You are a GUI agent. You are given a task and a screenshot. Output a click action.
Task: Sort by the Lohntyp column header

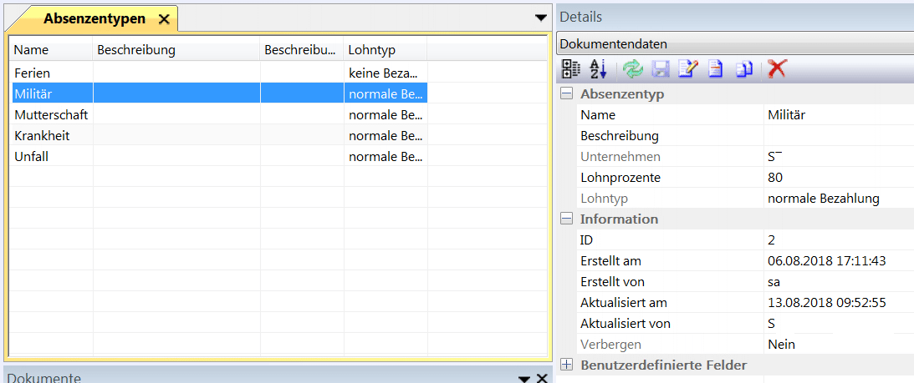(x=385, y=50)
